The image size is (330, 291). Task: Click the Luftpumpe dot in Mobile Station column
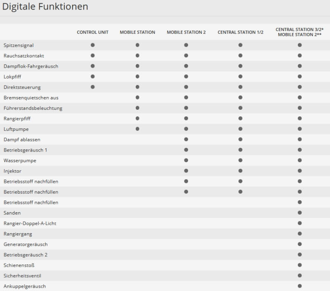pyautogui.click(x=137, y=129)
